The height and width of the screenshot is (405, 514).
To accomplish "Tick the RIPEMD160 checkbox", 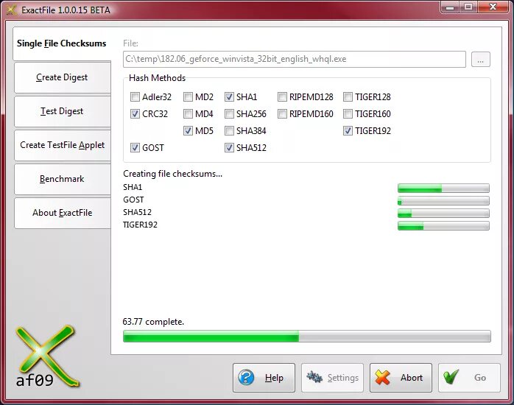I will (x=282, y=113).
